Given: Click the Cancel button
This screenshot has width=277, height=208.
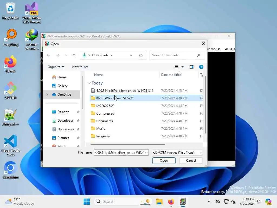Looking at the screenshot, I should click(x=191, y=161).
